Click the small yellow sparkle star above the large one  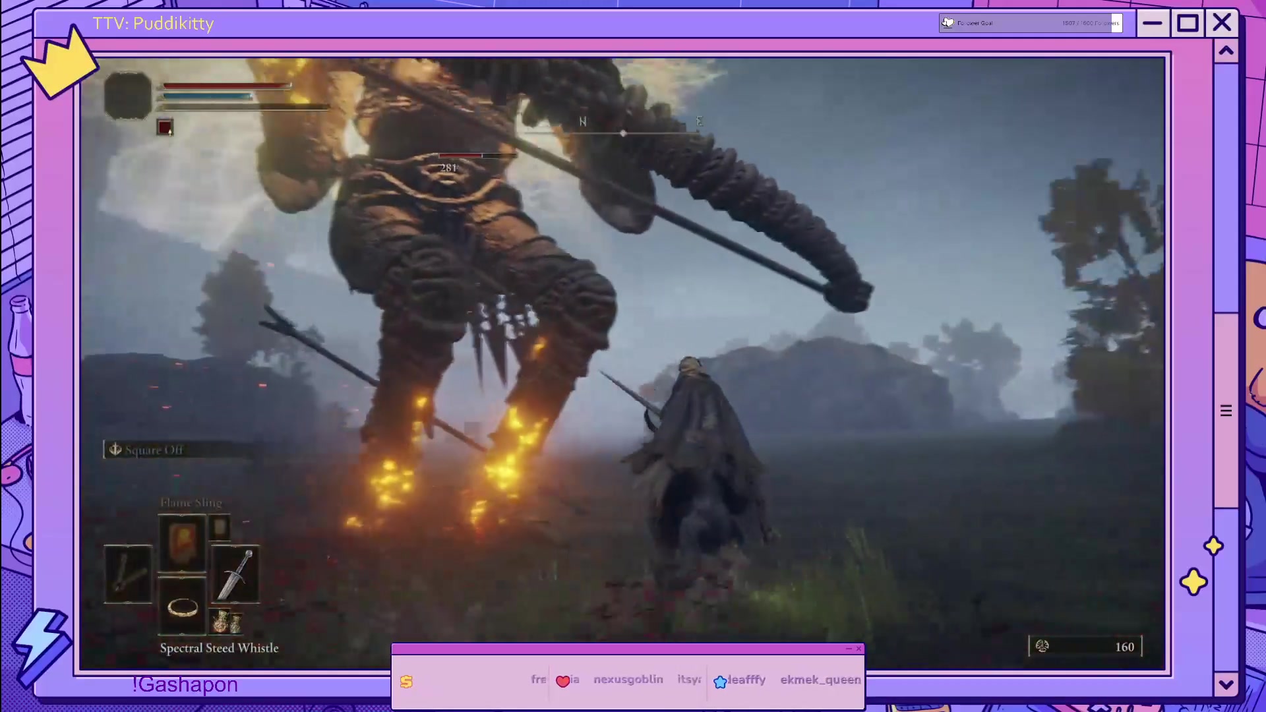click(1213, 546)
